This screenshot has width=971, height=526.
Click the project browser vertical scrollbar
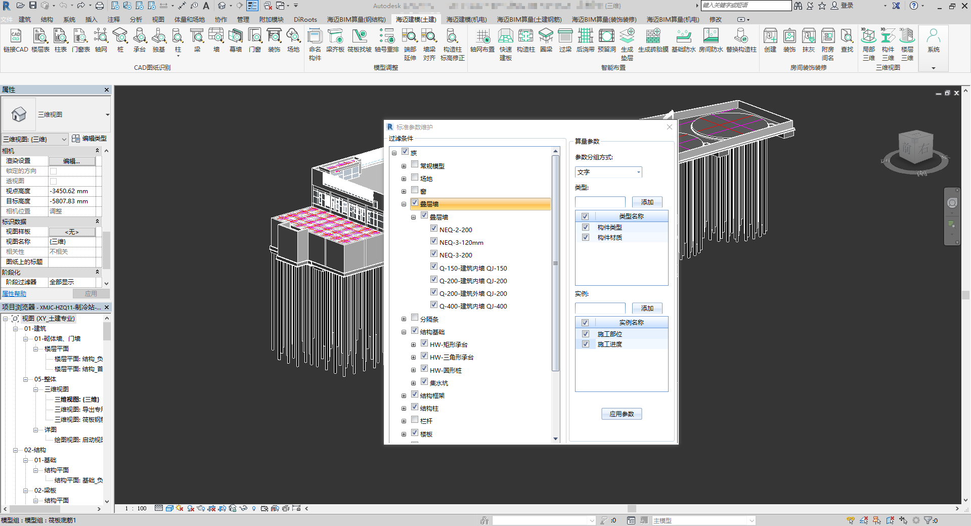[107, 331]
